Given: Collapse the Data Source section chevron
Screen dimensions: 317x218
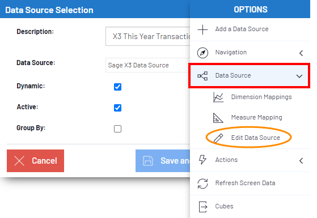Looking at the screenshot, I should 299,76.
